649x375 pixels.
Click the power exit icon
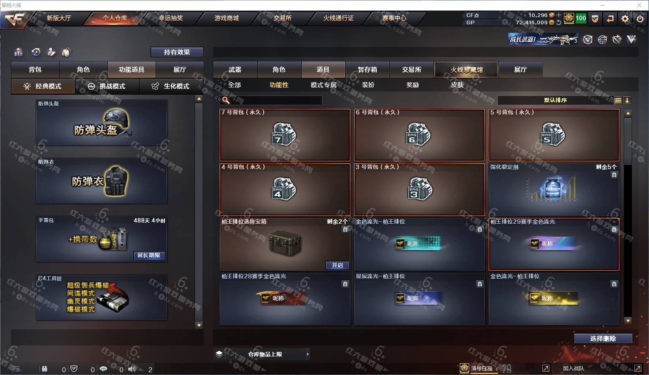(640, 19)
